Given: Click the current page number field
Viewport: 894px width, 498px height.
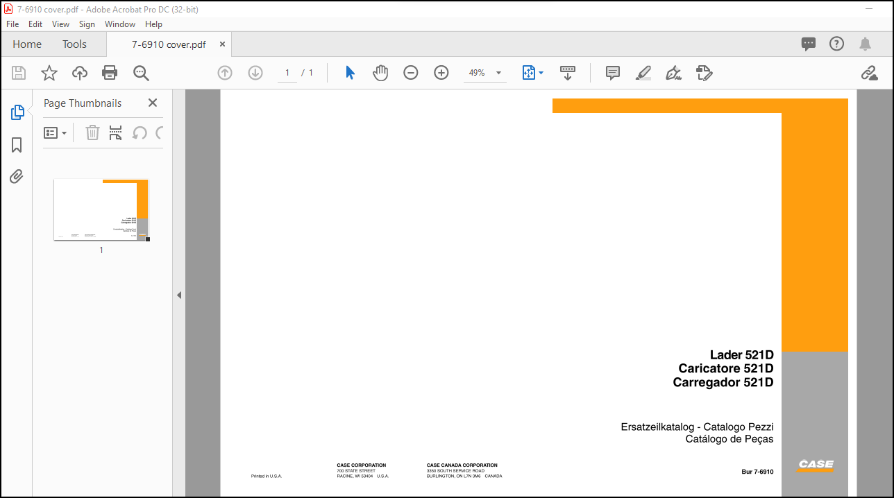Looking at the screenshot, I should 287,73.
